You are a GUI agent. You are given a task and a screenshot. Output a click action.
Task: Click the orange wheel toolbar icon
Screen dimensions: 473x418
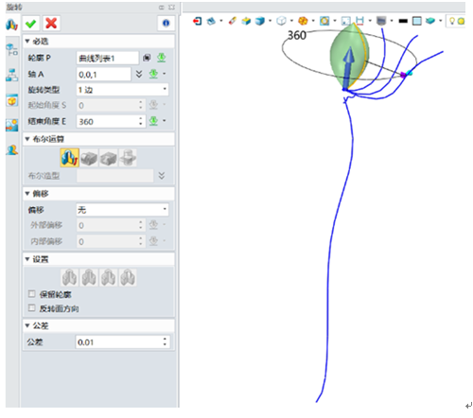pyautogui.click(x=303, y=21)
